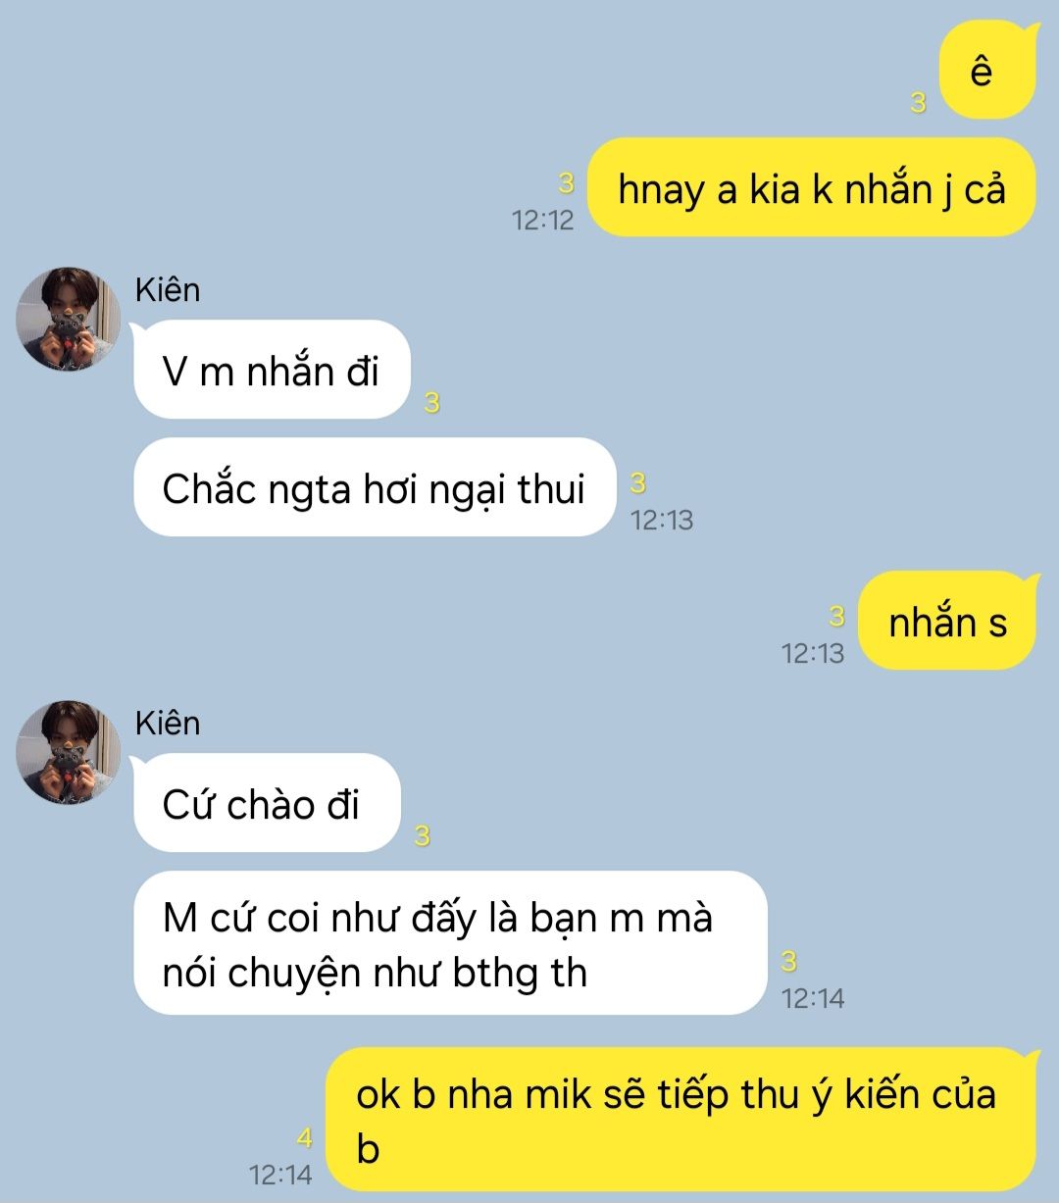Tap Kiên's avatar beside 'Cứ chào đi'
This screenshot has width=1059, height=1203.
coord(68,752)
